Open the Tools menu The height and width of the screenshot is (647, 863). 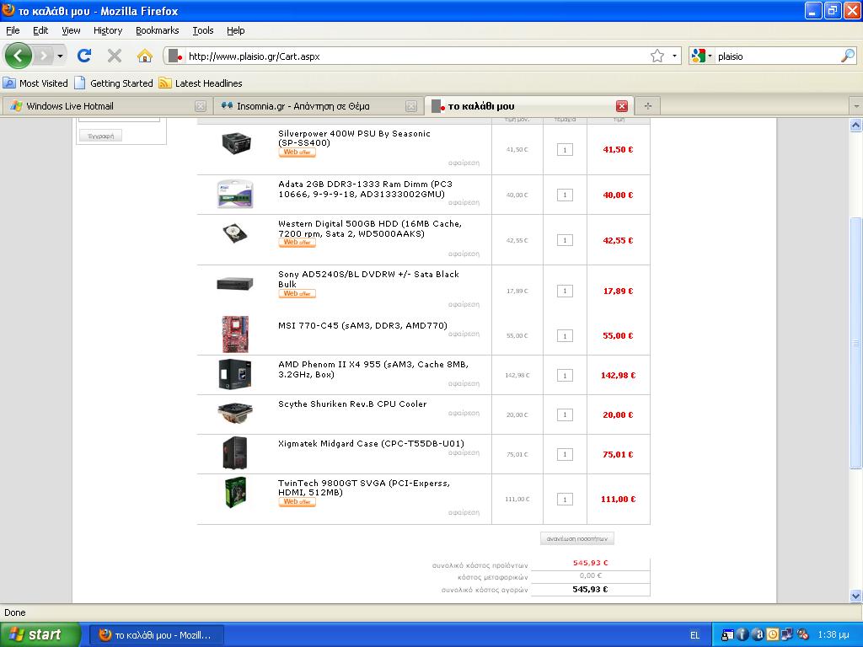(203, 30)
